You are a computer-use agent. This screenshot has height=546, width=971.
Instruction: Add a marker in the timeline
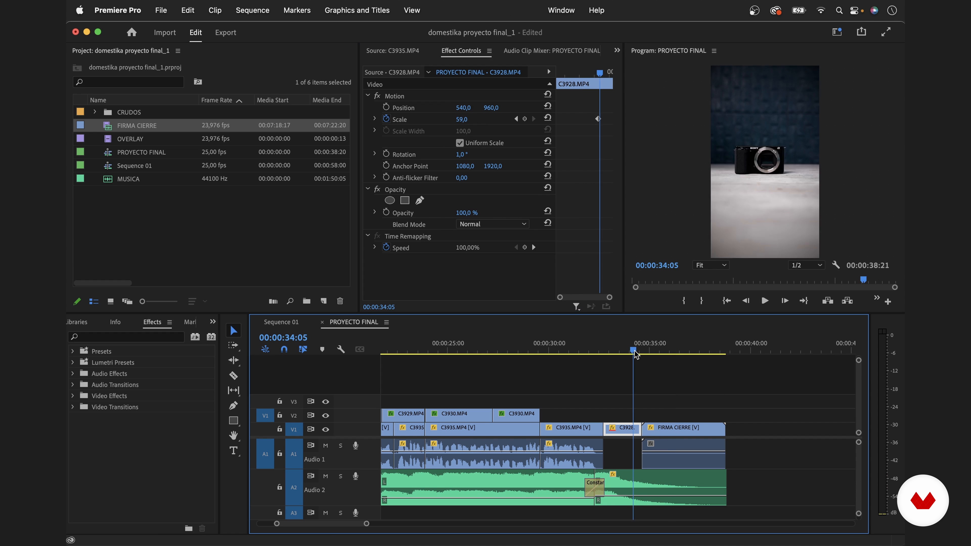click(x=322, y=349)
